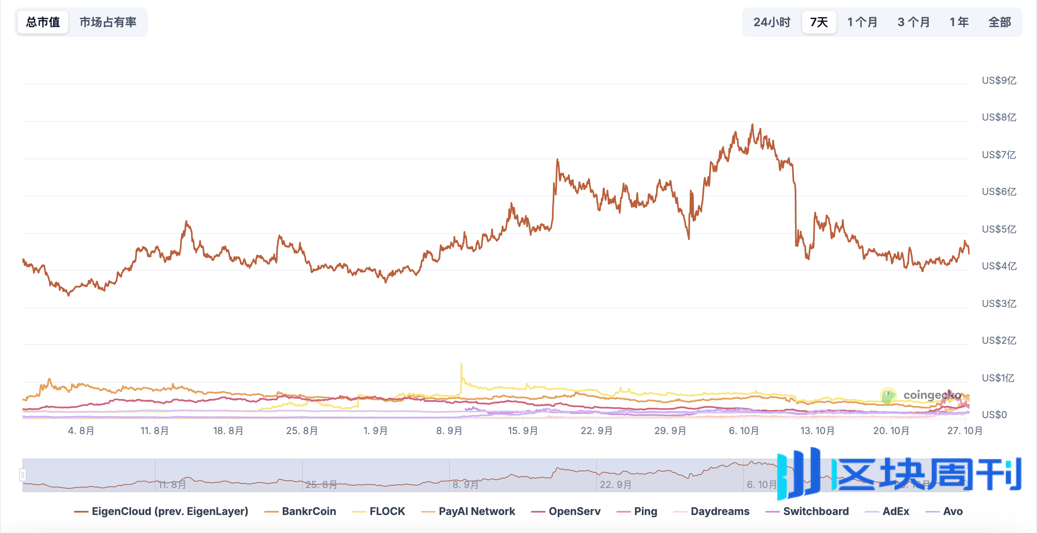Toggle Ping series in the legend
The image size is (1037, 533).
coord(645,511)
